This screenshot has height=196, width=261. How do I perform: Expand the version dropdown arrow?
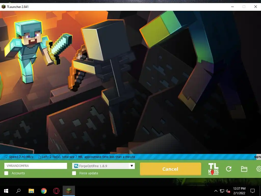[132, 166]
